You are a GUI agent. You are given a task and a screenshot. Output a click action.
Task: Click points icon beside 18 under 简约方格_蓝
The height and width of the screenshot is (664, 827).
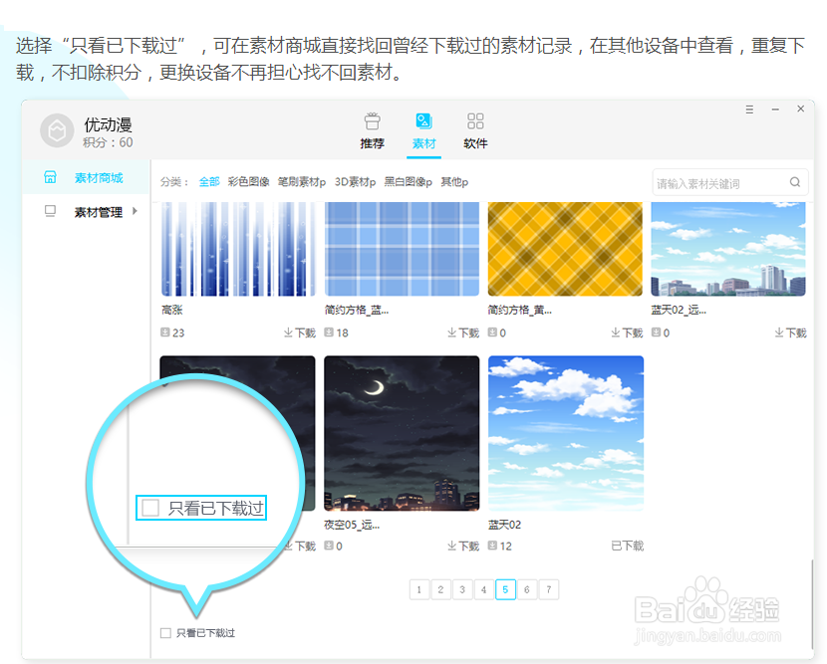pos(329,332)
